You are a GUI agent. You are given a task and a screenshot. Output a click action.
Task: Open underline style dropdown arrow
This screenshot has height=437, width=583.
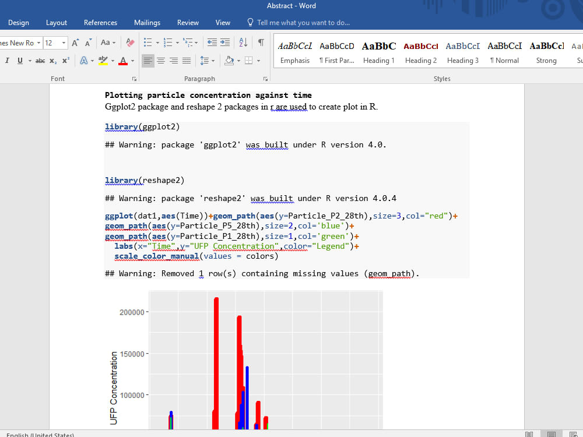click(30, 61)
